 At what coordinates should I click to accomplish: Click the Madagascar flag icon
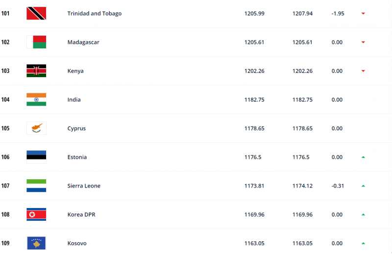pyautogui.click(x=36, y=42)
